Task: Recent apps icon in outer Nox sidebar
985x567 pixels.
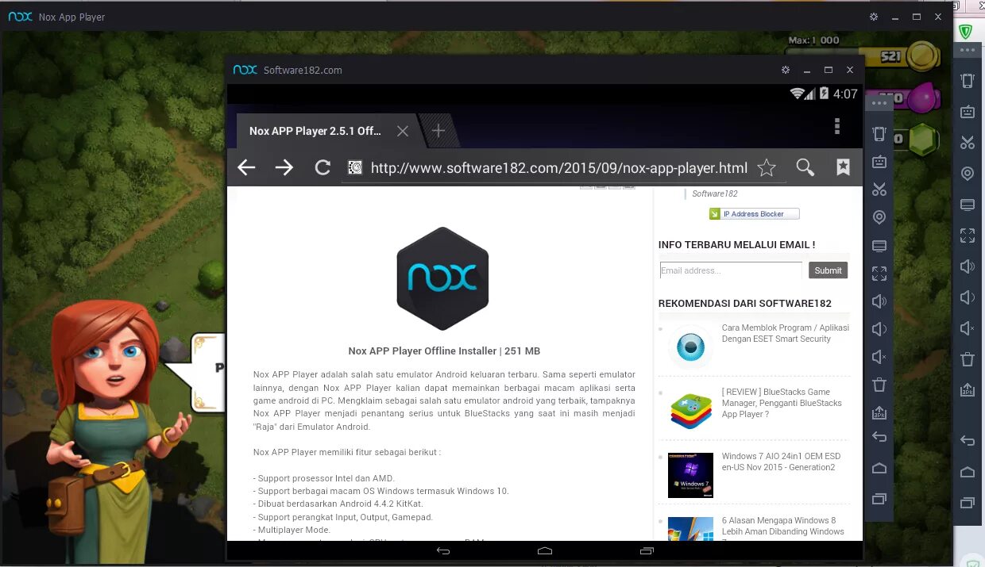Action: (x=968, y=503)
